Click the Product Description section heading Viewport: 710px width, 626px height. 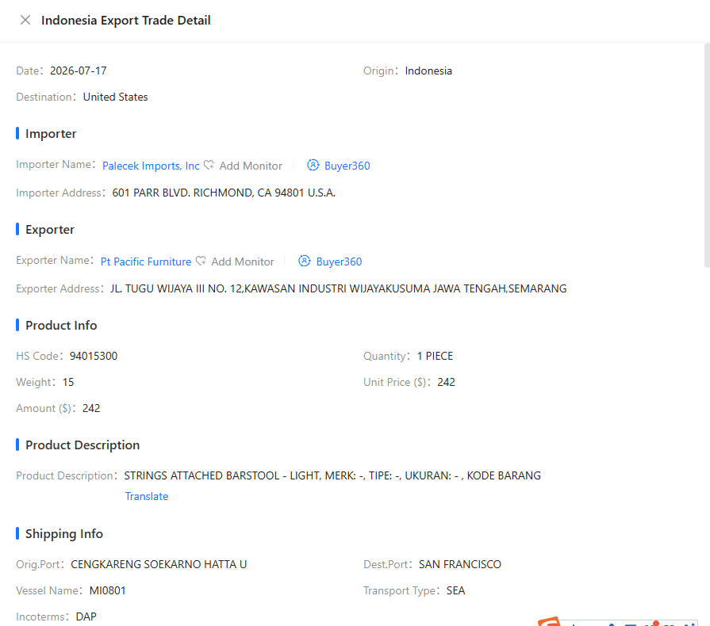click(x=83, y=445)
